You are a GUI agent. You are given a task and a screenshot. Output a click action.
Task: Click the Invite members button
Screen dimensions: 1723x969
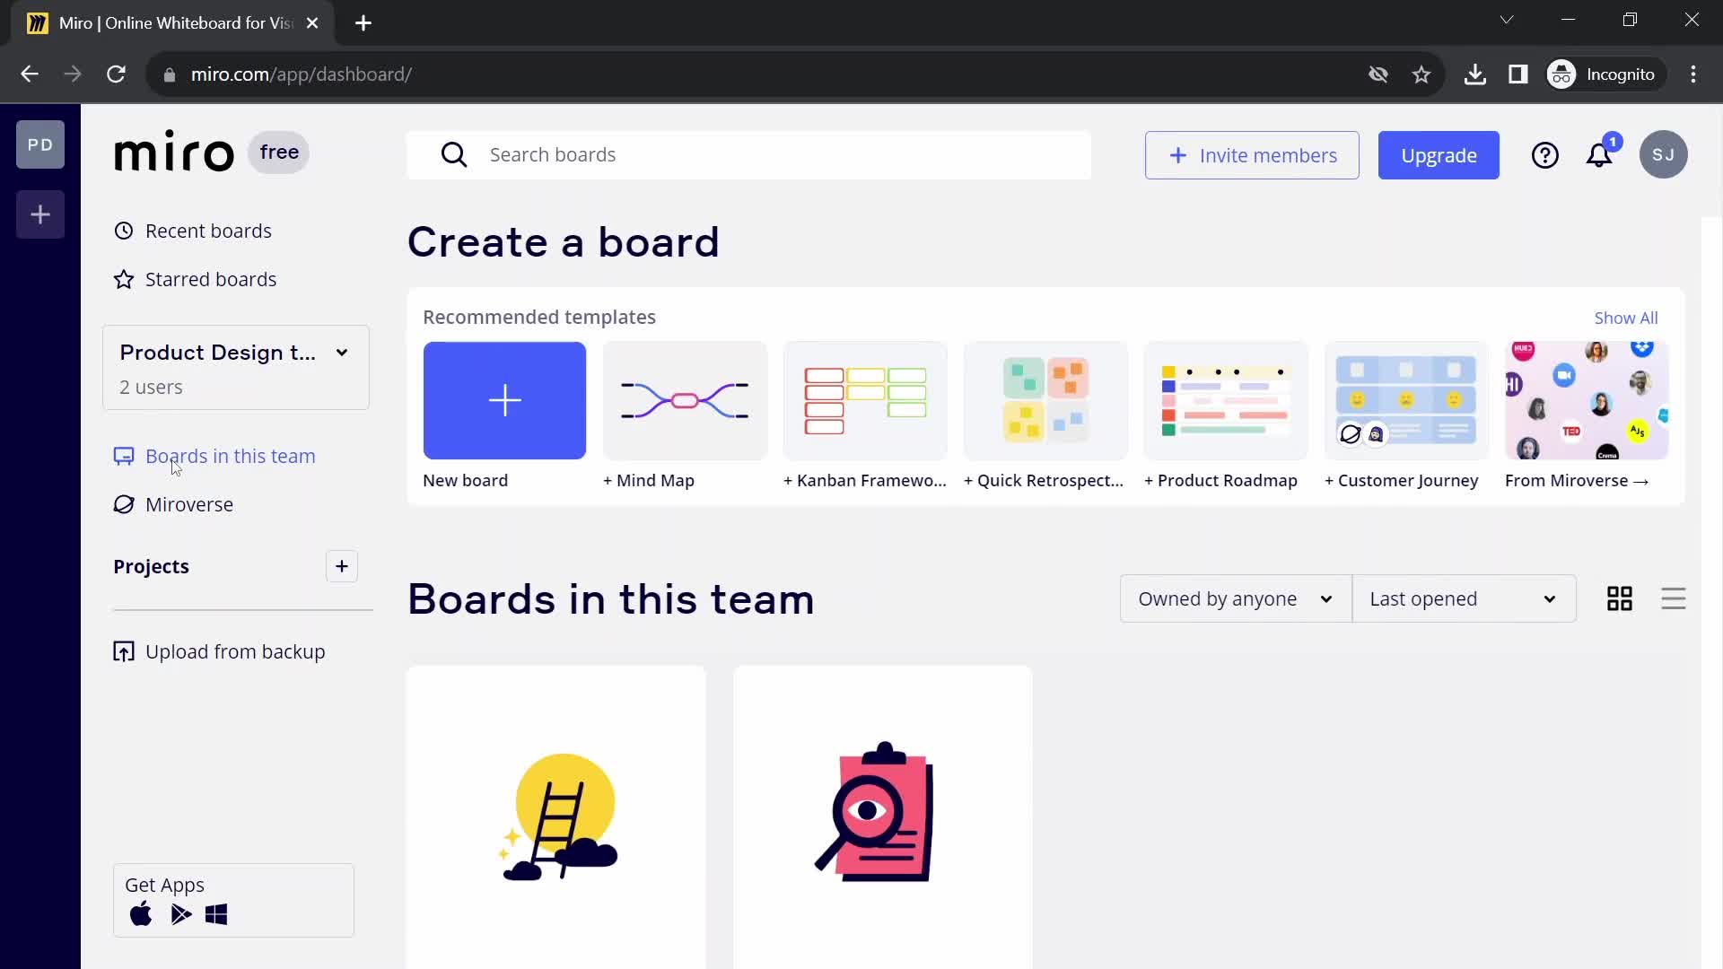point(1252,155)
